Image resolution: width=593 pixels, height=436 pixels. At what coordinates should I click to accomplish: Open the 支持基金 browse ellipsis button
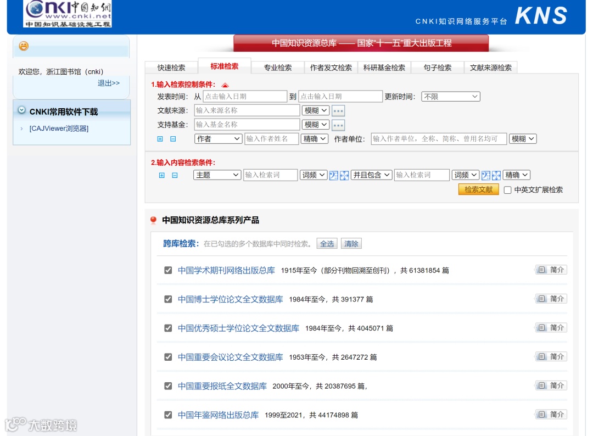[x=338, y=125]
